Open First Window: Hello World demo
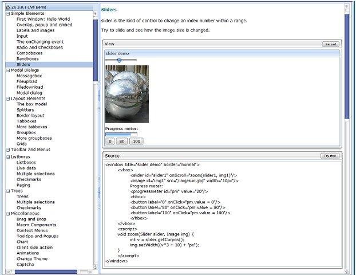 [x=43, y=19]
